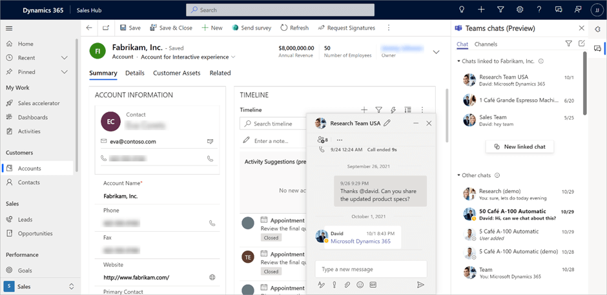This screenshot has width=607, height=295.
Task: Open Dashboards in the sidebar
Action: (33, 117)
